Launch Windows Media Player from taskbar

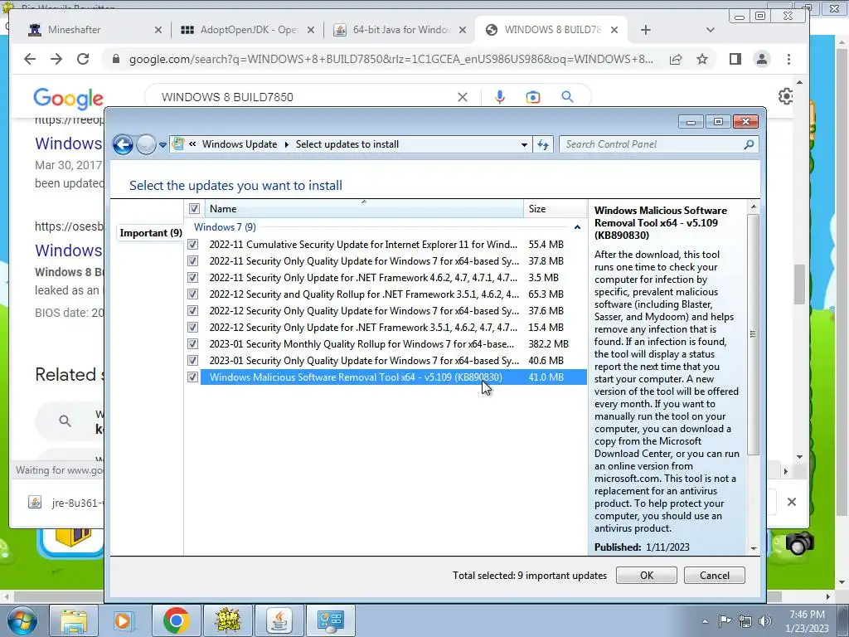(123, 620)
